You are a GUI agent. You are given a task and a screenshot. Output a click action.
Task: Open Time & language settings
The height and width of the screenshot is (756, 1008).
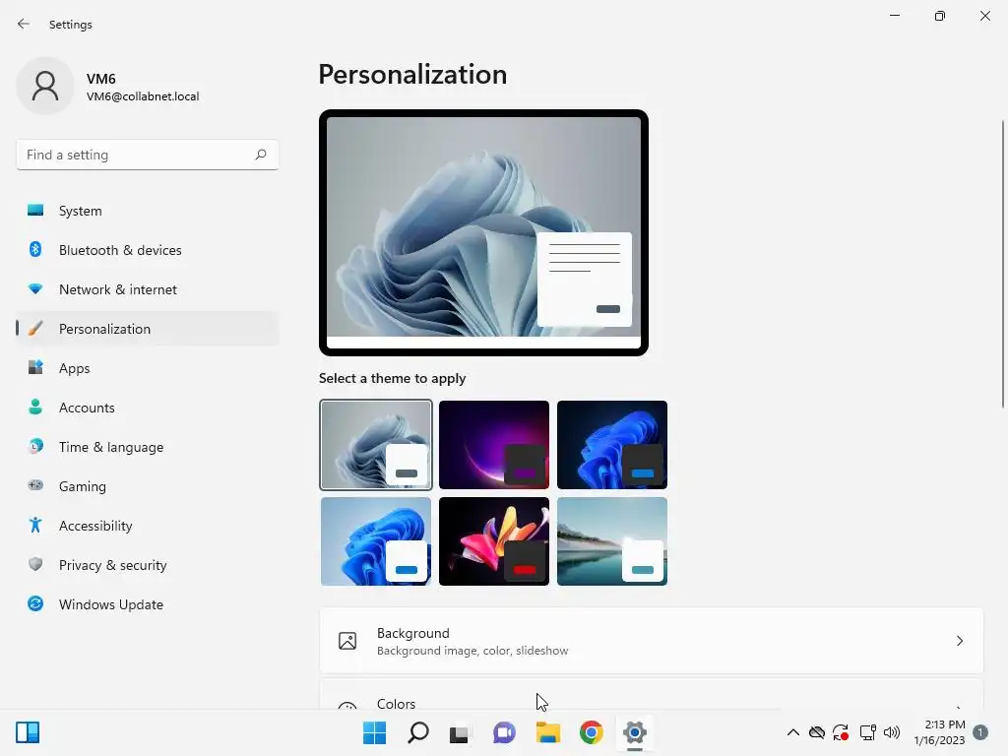(x=148, y=447)
